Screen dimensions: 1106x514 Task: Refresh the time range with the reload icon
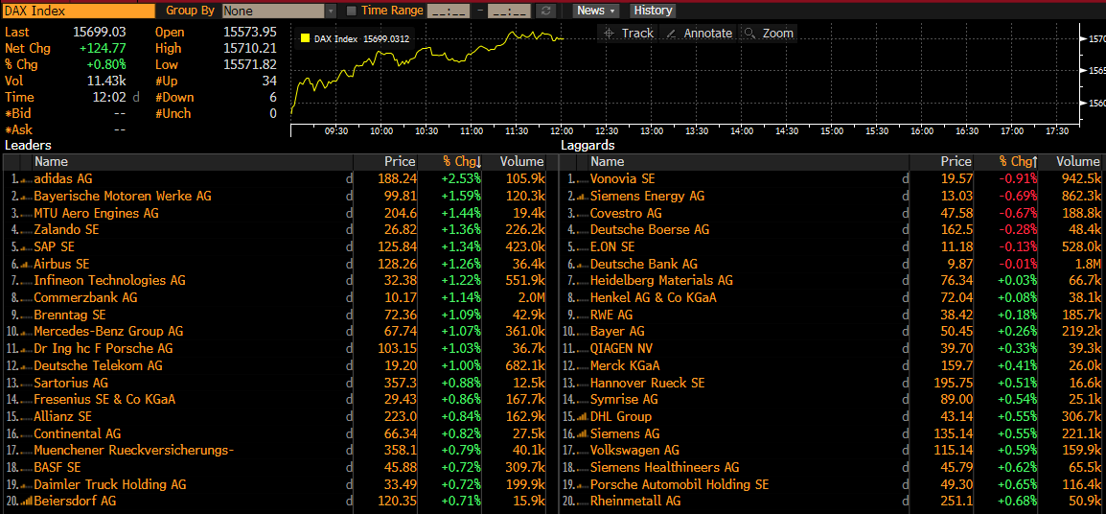point(545,11)
